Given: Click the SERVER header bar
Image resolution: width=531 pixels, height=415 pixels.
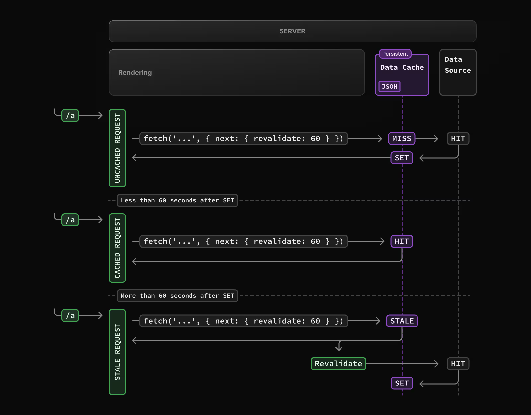Looking at the screenshot, I should 292,31.
